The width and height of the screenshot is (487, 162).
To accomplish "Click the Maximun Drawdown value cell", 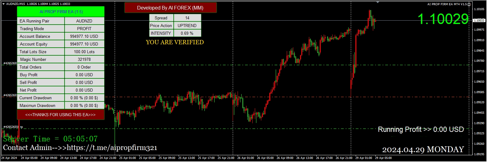I will [84, 105].
